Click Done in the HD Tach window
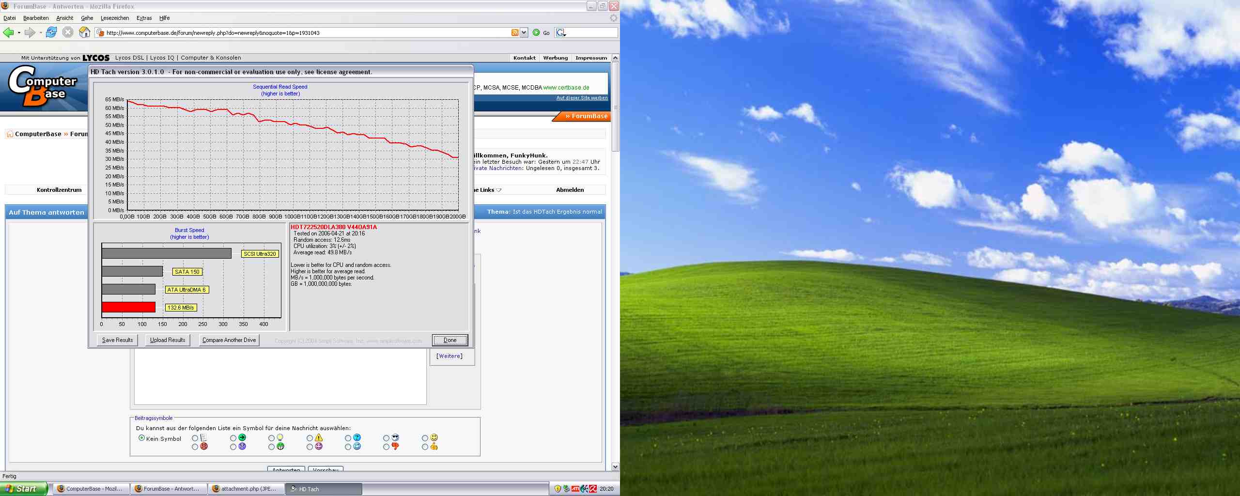This screenshot has height=496, width=1240. tap(450, 340)
